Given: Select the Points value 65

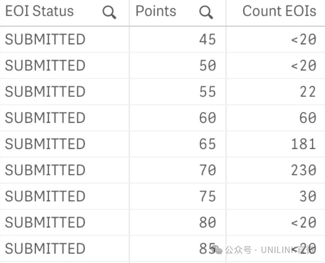Looking at the screenshot, I should tap(208, 144).
